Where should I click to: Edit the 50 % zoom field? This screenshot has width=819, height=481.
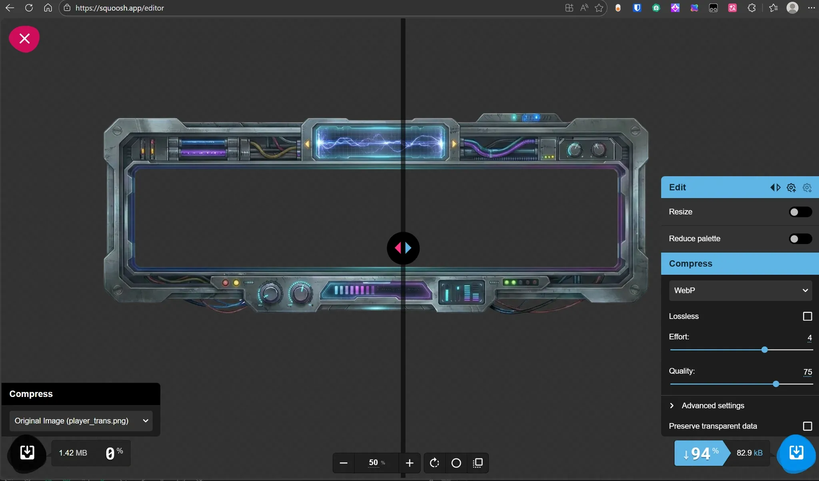[x=376, y=463]
